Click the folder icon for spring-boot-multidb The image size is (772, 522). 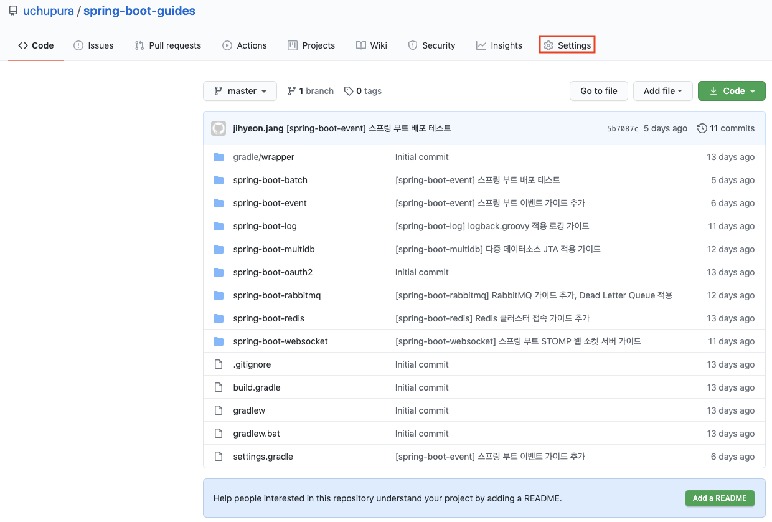coord(219,249)
